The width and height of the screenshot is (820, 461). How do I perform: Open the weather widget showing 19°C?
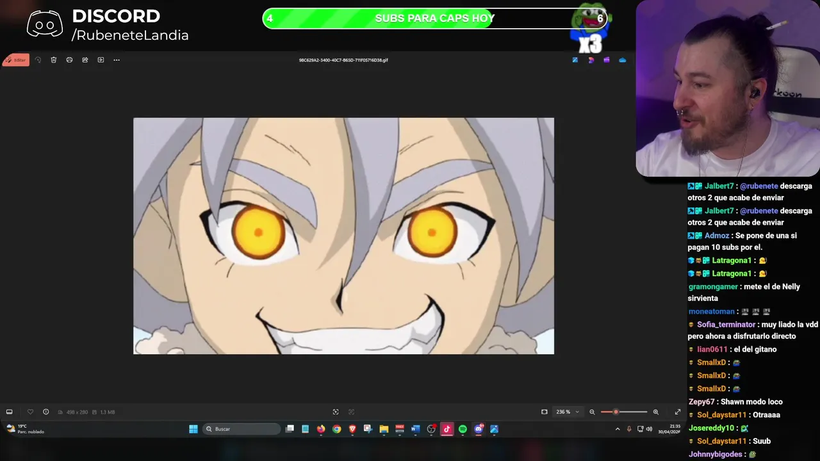click(26, 429)
